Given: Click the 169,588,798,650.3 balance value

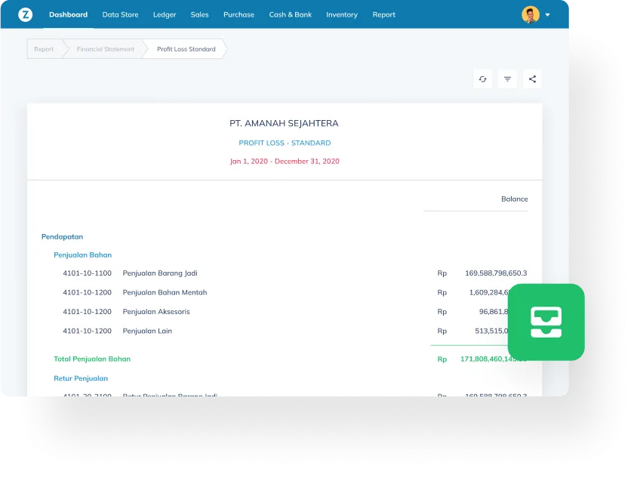Looking at the screenshot, I should point(496,273).
